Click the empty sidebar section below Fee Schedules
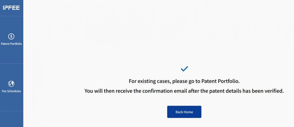The height and width of the screenshot is (127, 294). click(x=11, y=119)
